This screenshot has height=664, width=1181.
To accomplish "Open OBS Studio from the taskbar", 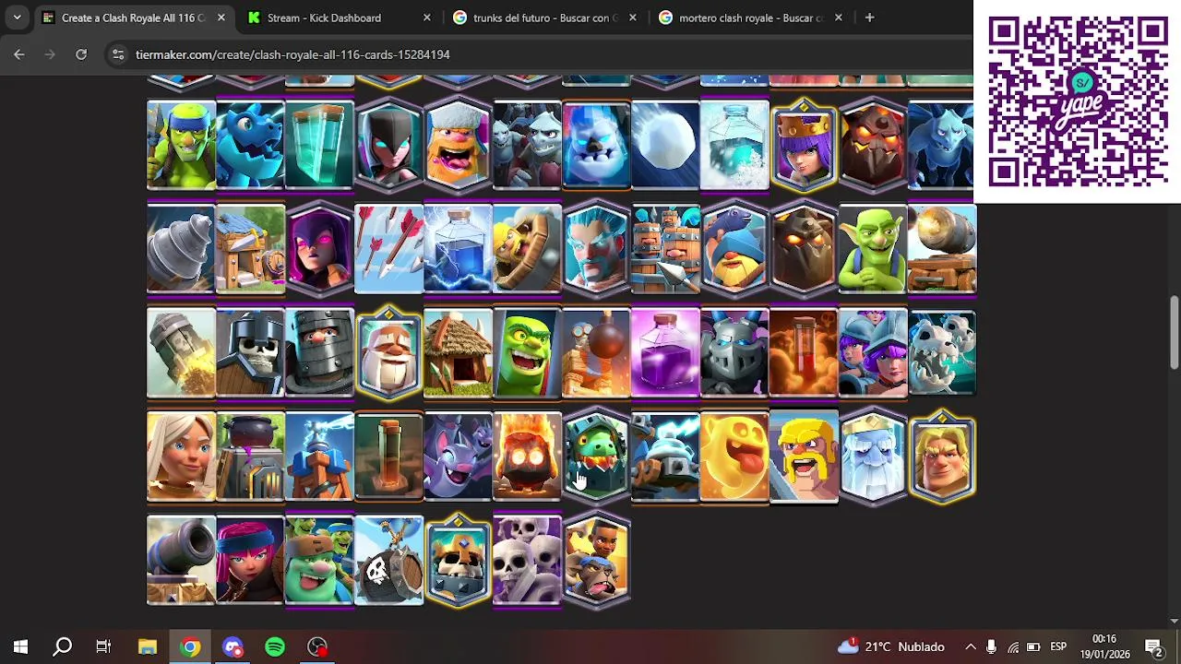I will [x=317, y=646].
